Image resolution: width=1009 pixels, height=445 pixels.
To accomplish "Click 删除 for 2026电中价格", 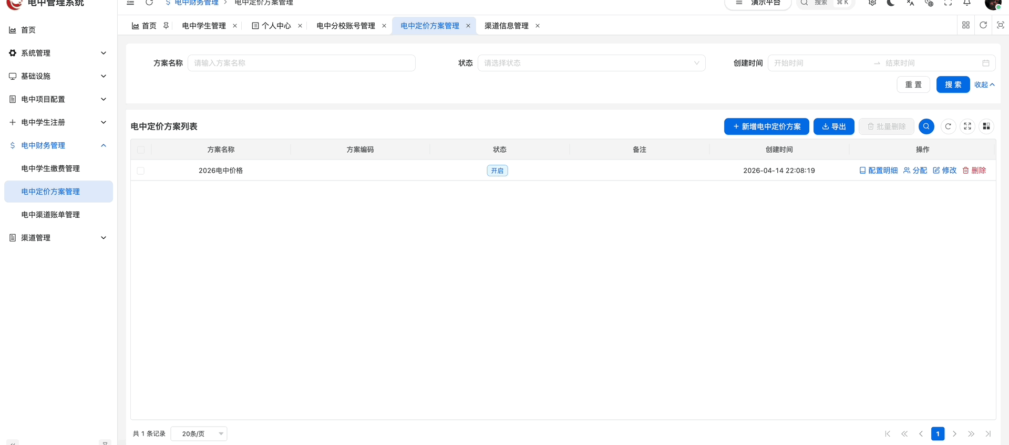I will [974, 171].
